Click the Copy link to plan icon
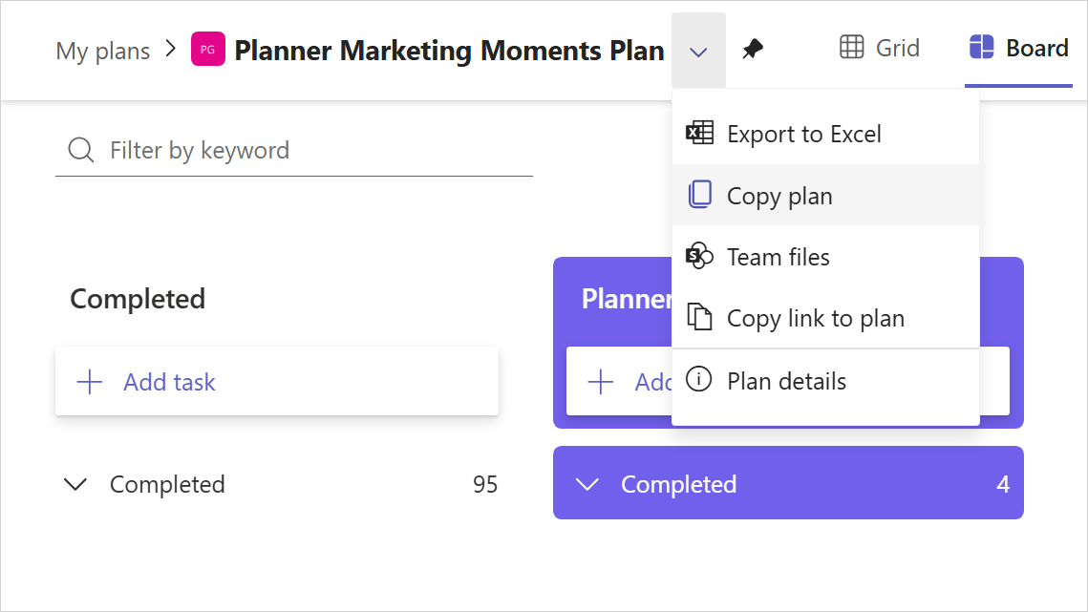Screen dimensions: 1088x612 click(700, 318)
